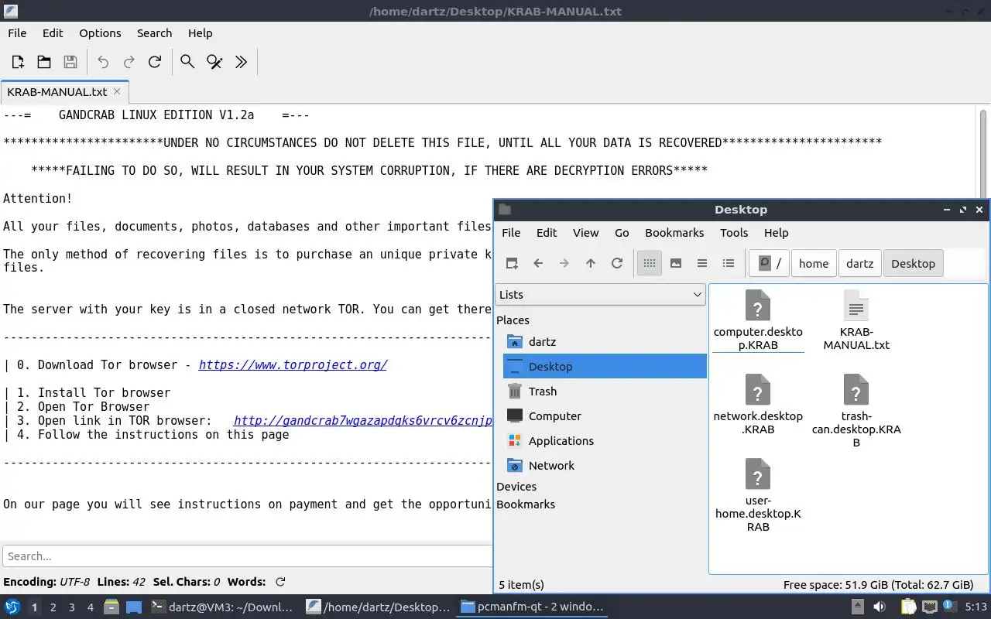This screenshot has height=619, width=991.
Task: Click the word count refresh icon
Action: click(280, 582)
